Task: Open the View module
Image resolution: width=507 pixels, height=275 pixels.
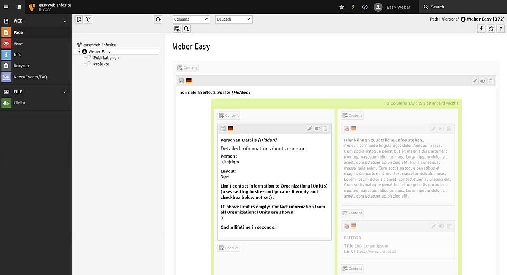Action: tap(35, 44)
